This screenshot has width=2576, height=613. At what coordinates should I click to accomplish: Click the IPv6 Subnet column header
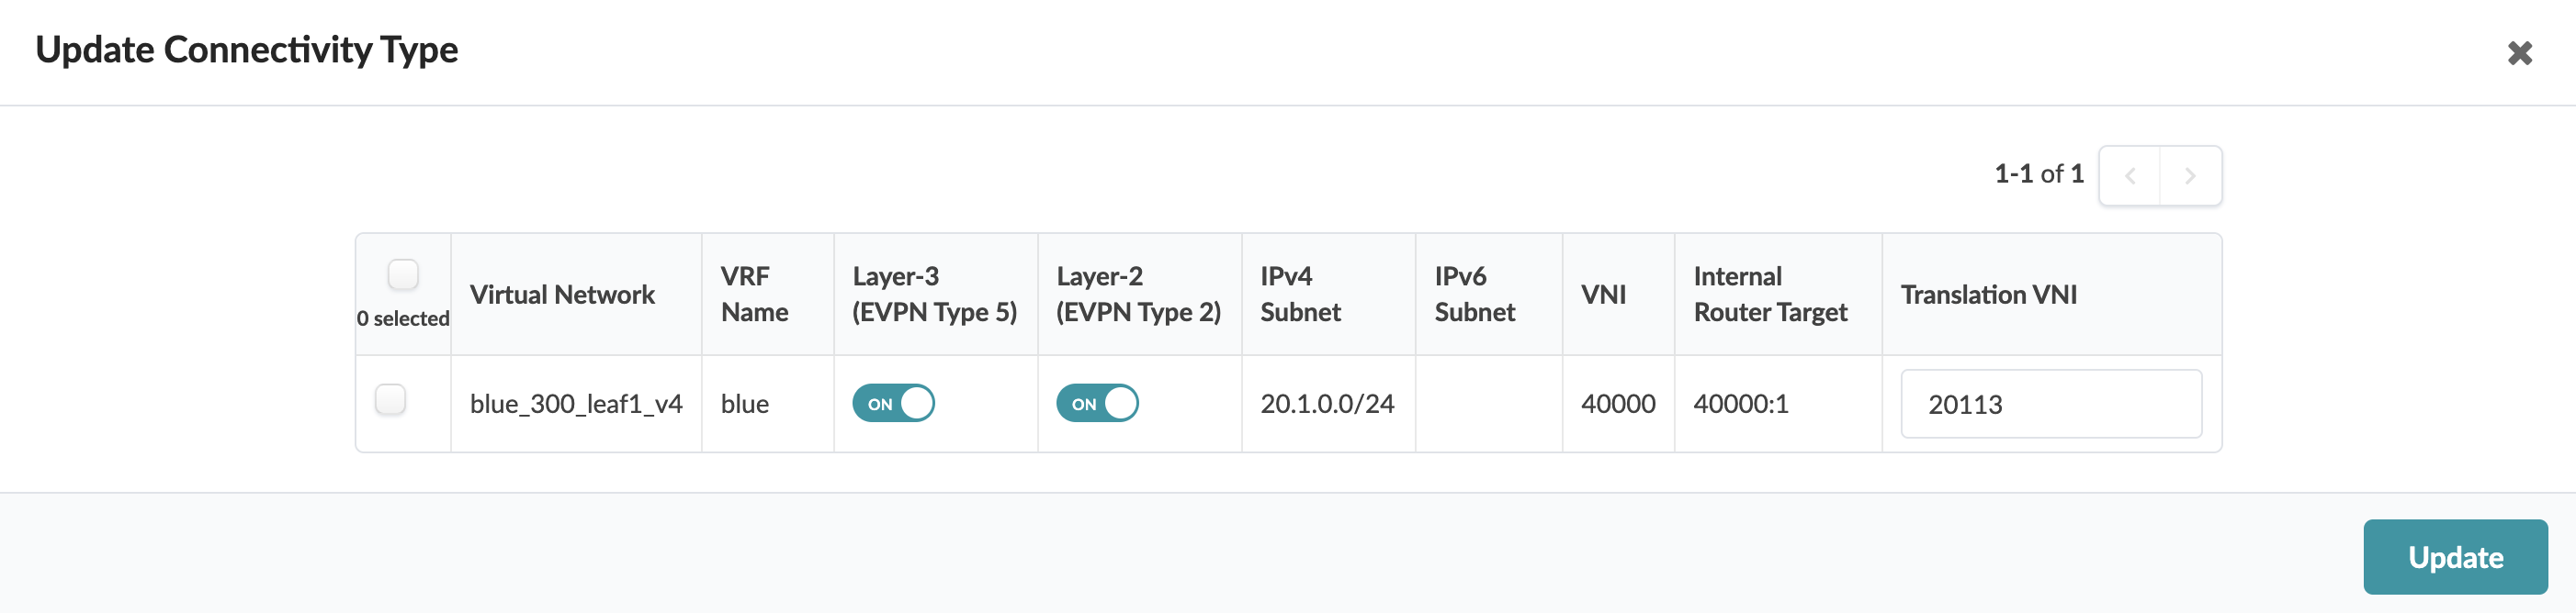(1474, 295)
